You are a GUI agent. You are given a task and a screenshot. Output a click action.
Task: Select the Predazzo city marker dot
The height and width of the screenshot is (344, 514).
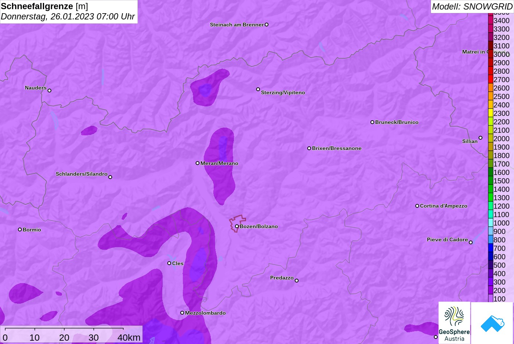coord(297,281)
